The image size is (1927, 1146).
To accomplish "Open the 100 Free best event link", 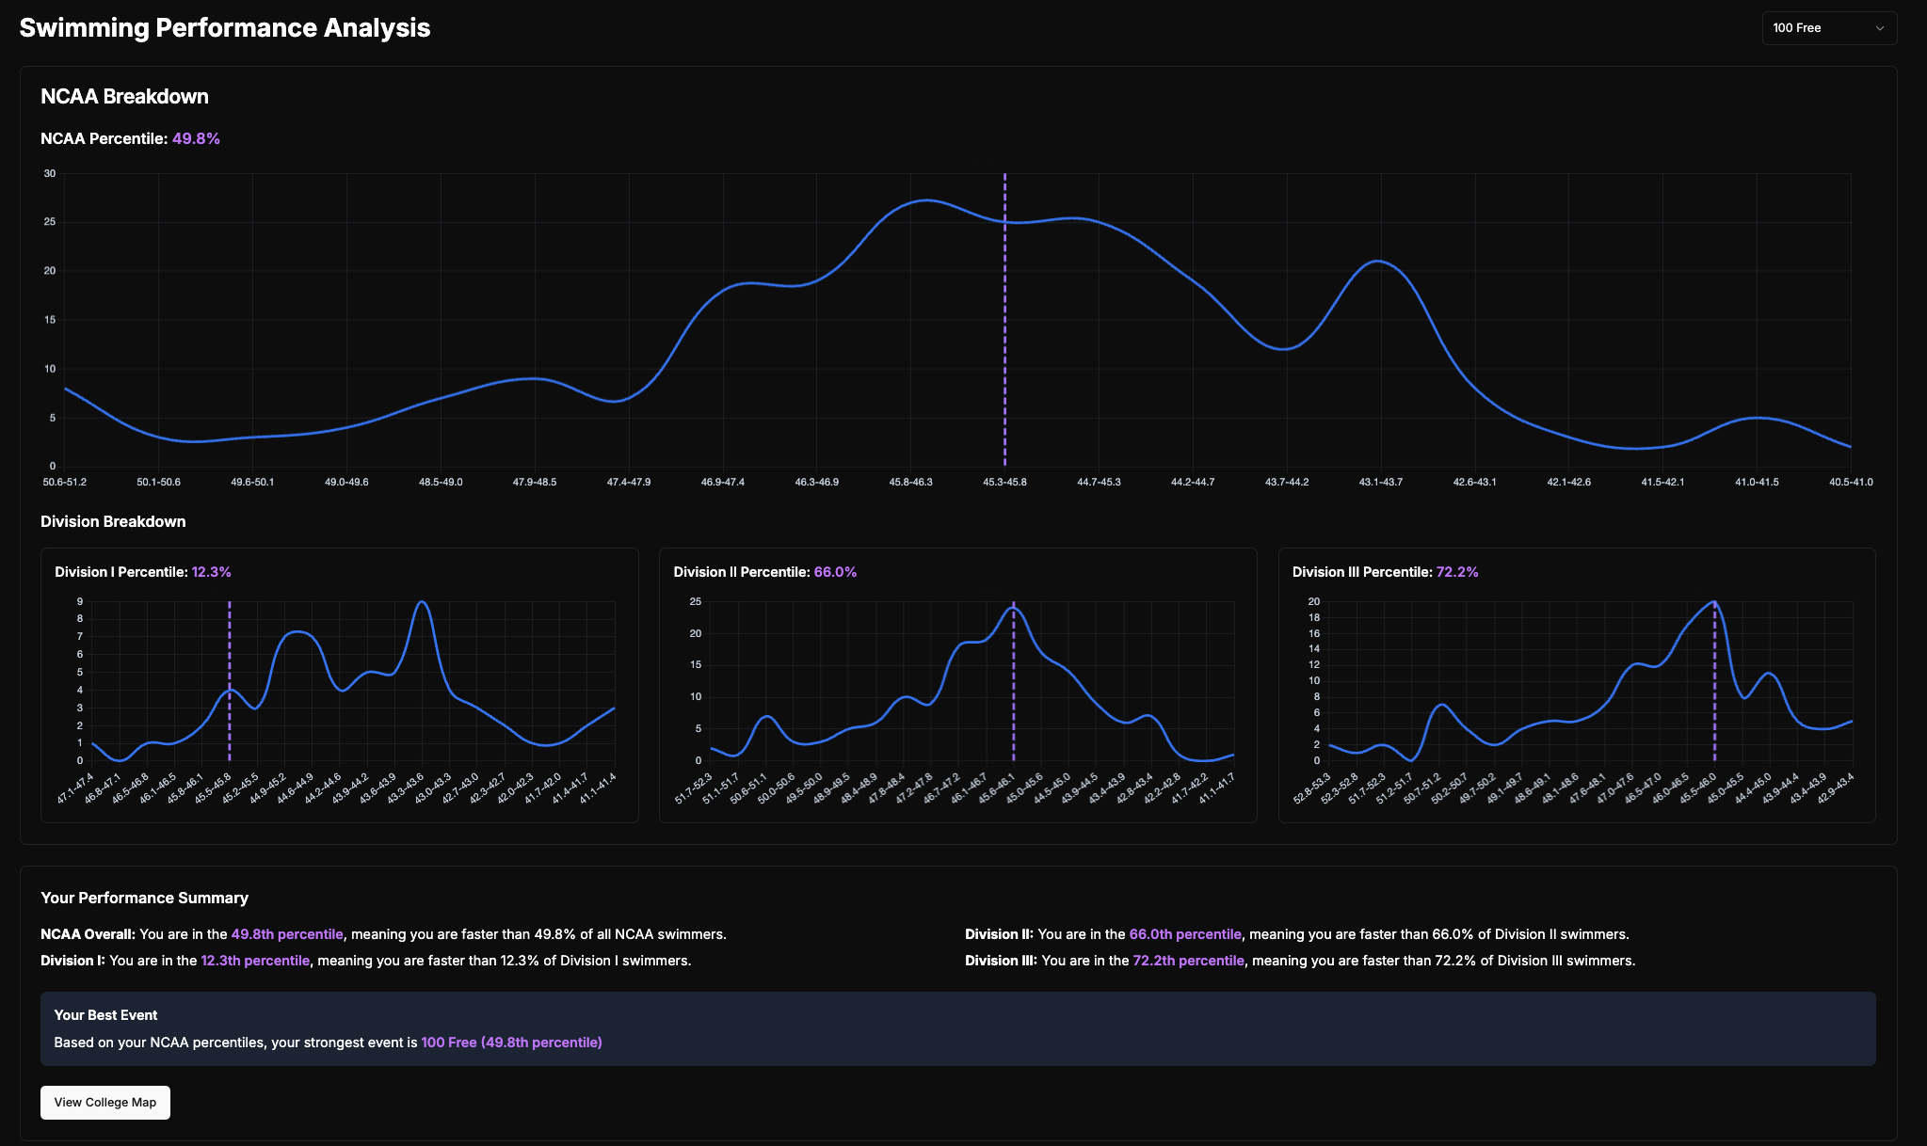I will 511,1043.
